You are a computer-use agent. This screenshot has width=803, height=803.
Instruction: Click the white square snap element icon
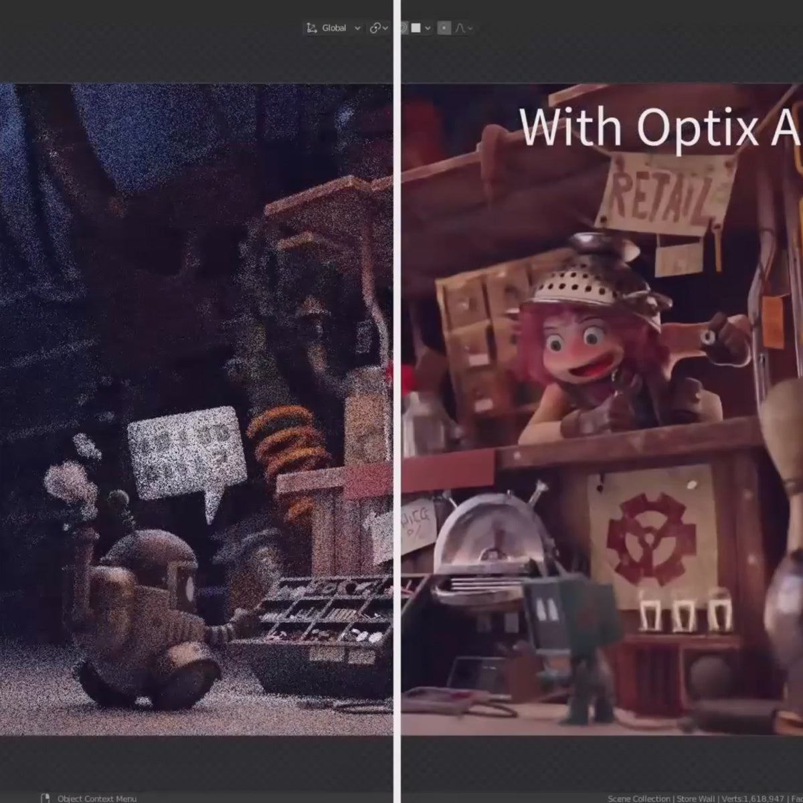pos(416,28)
